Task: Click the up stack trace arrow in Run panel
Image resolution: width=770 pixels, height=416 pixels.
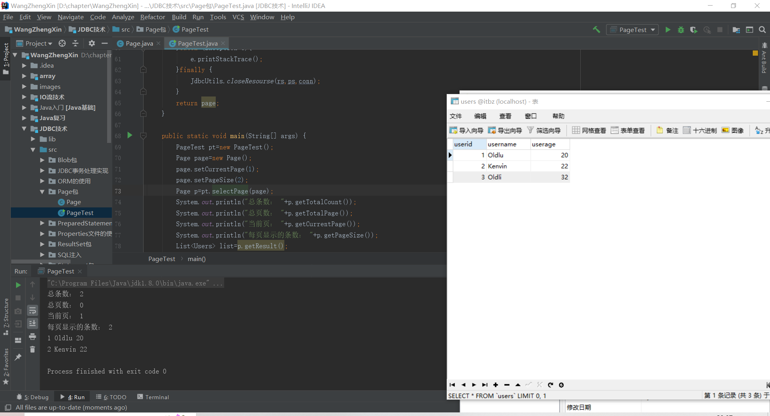Action: [32, 284]
